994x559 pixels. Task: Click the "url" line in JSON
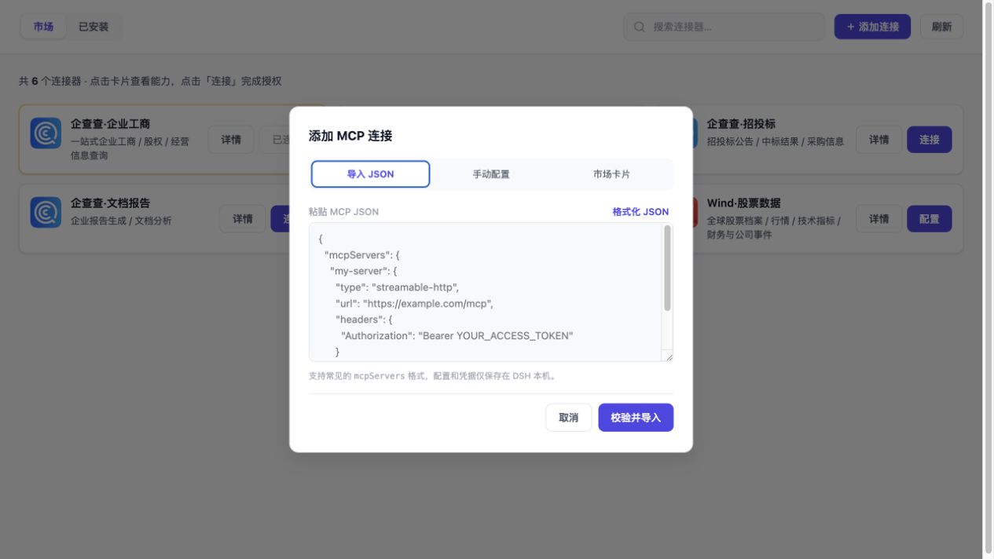coord(414,303)
